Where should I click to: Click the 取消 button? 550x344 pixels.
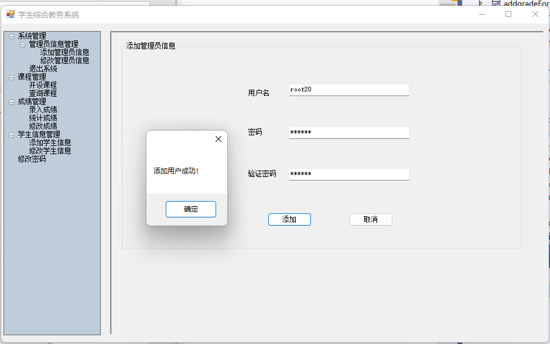[371, 219]
